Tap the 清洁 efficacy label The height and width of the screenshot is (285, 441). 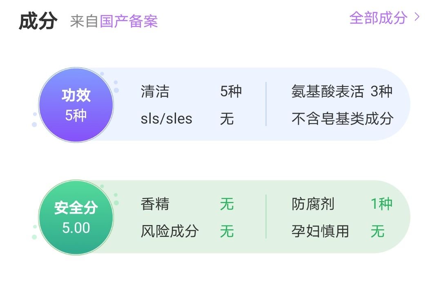point(155,92)
